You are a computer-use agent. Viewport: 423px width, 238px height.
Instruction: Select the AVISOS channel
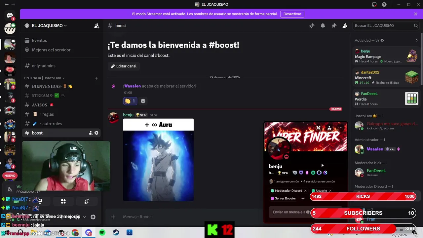pyautogui.click(x=61, y=105)
